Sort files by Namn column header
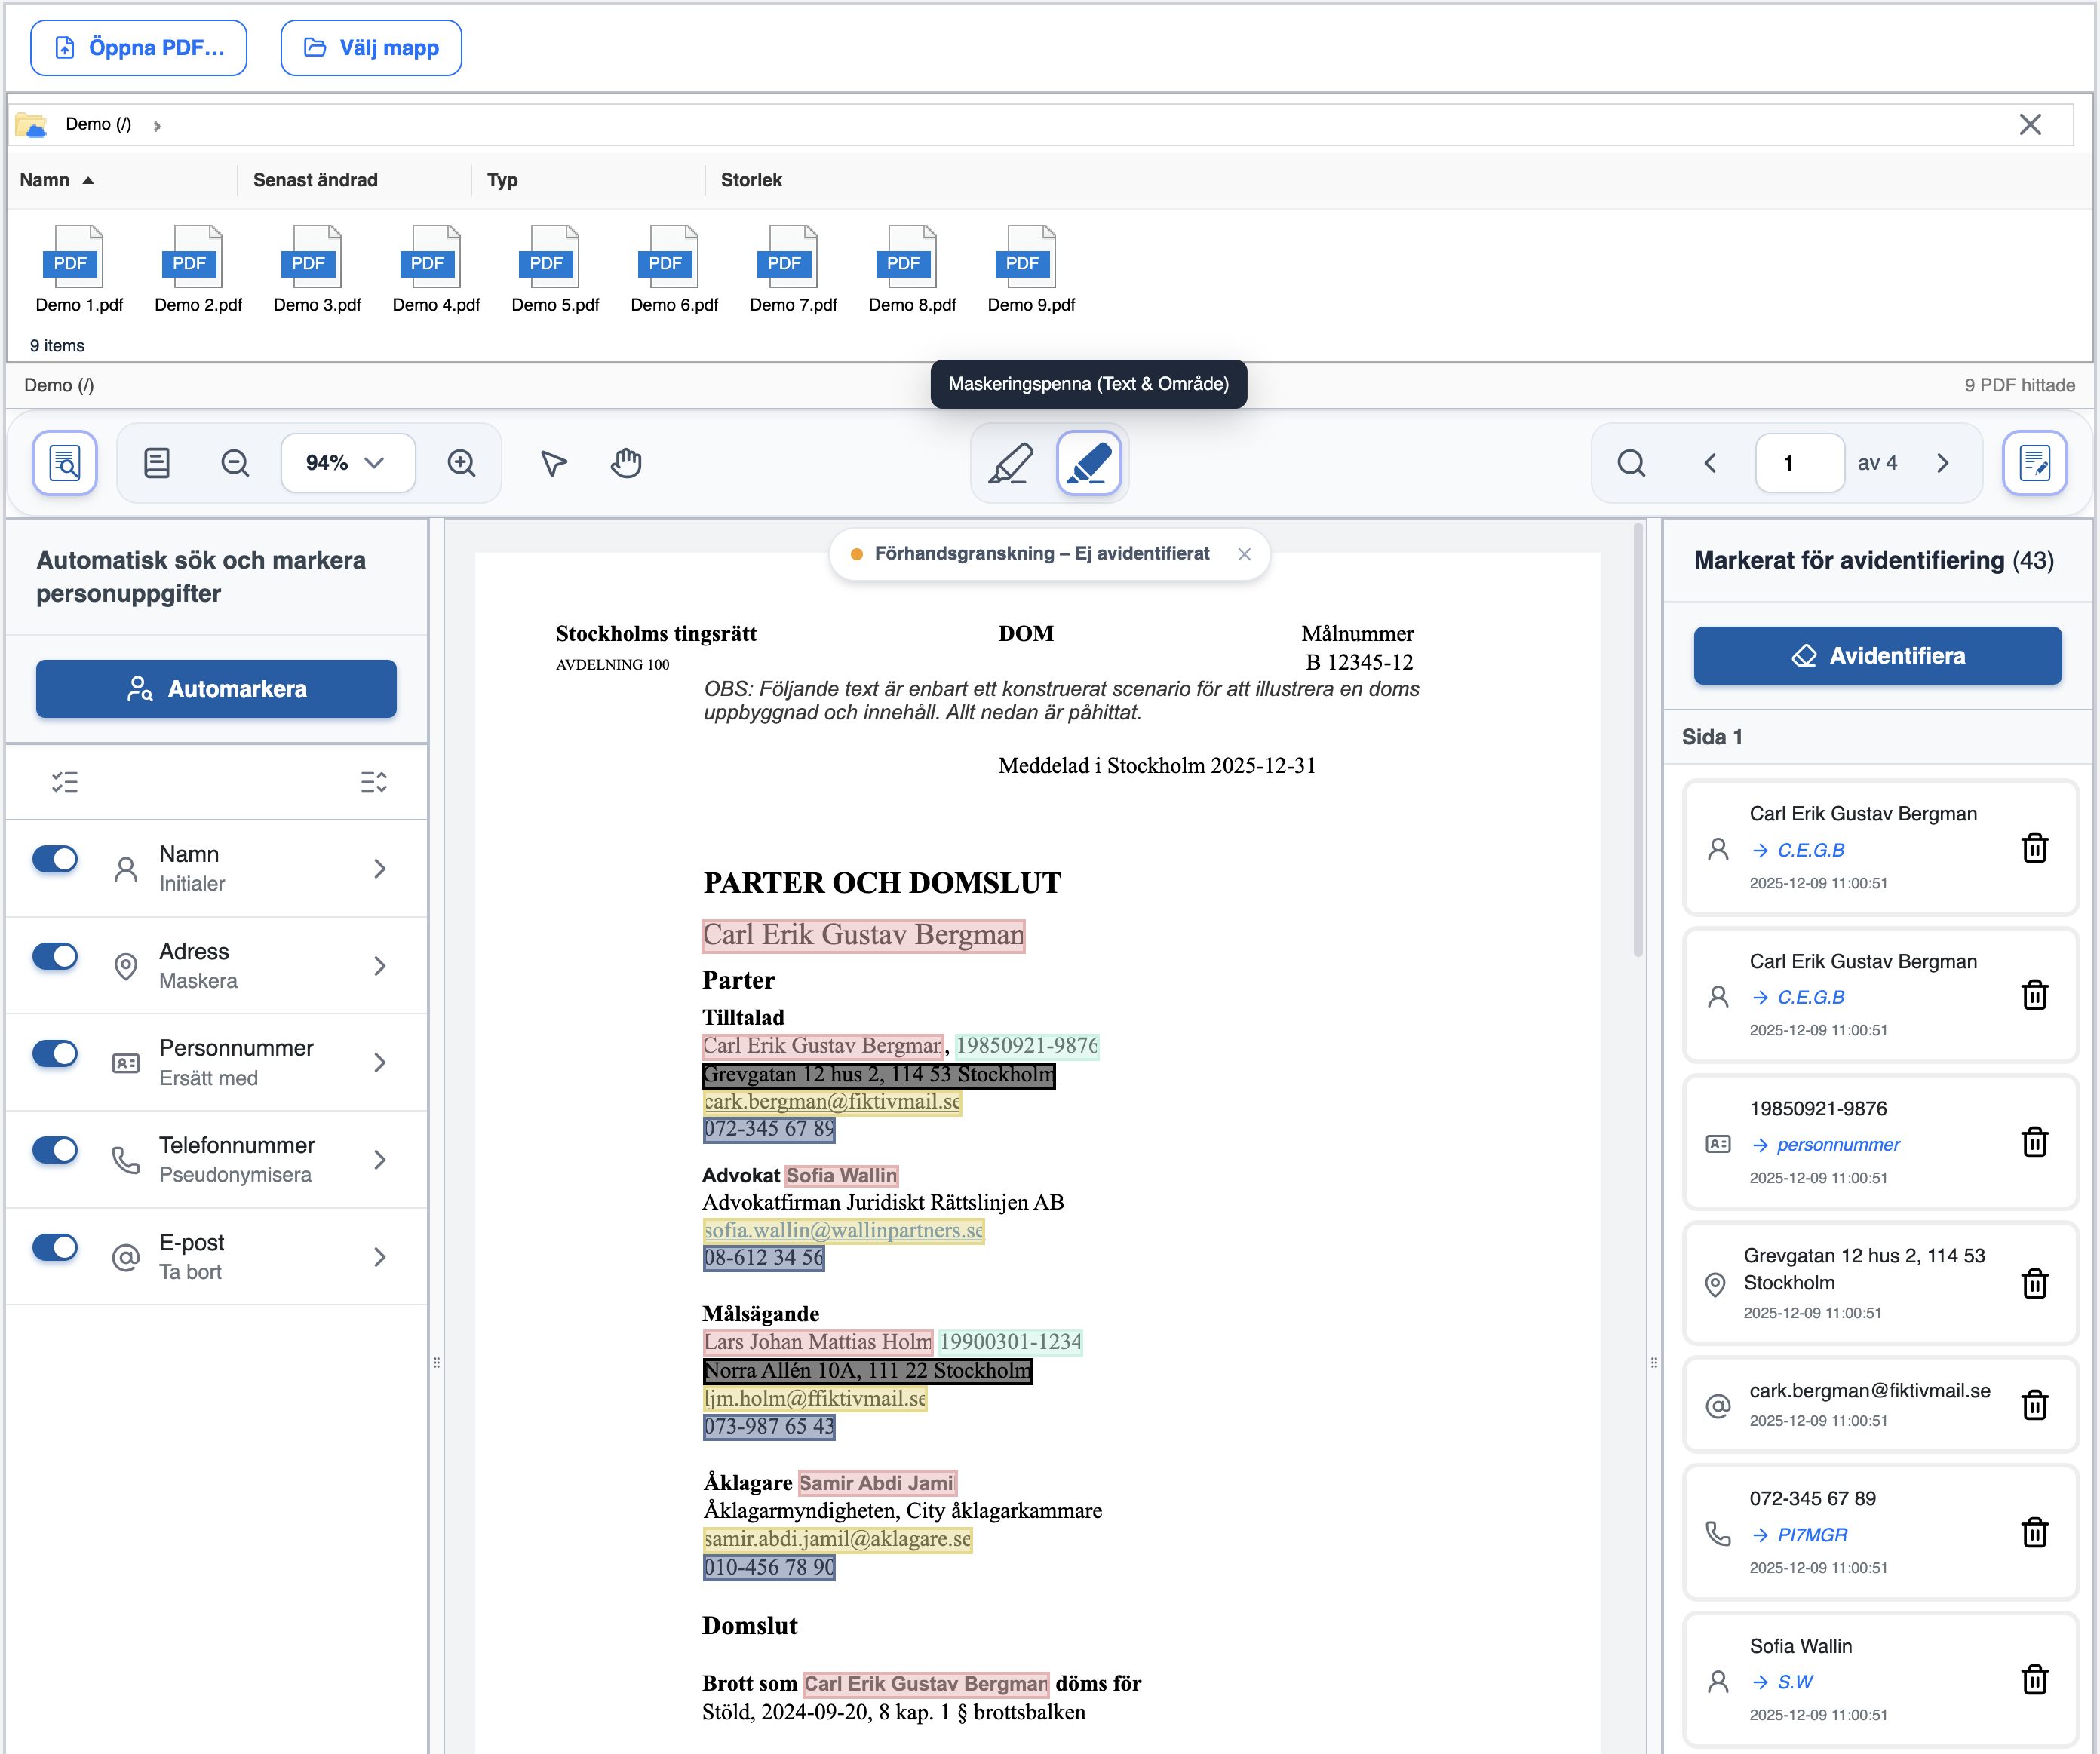 click(45, 180)
